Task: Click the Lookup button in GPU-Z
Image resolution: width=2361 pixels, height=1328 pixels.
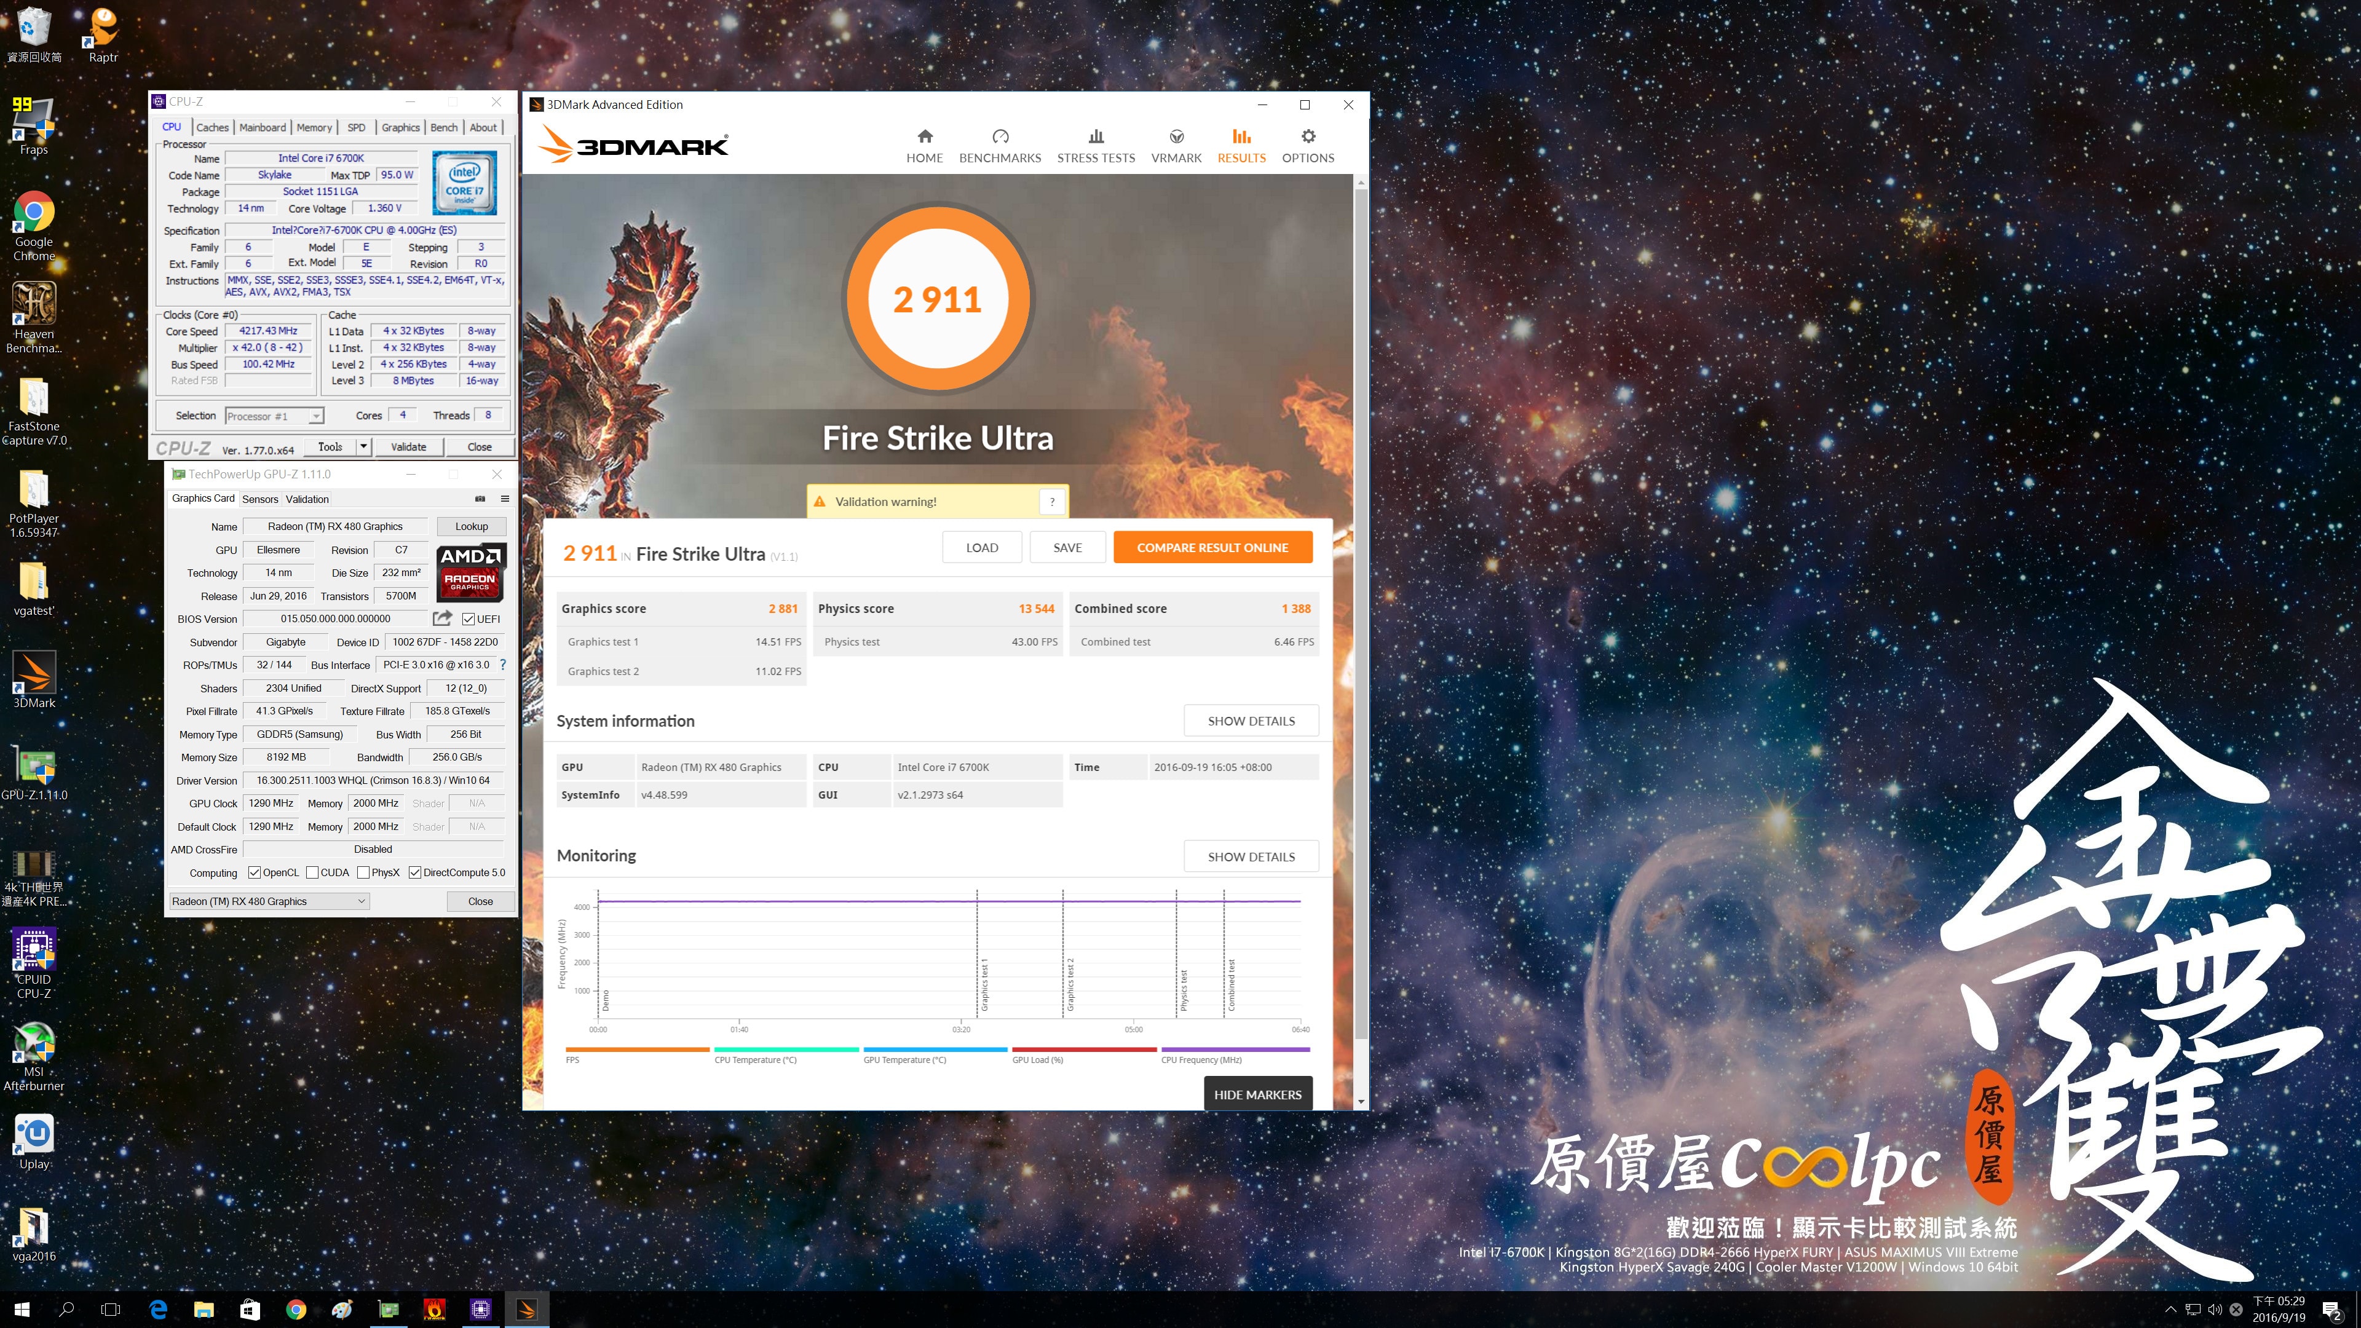Action: pyautogui.click(x=471, y=526)
